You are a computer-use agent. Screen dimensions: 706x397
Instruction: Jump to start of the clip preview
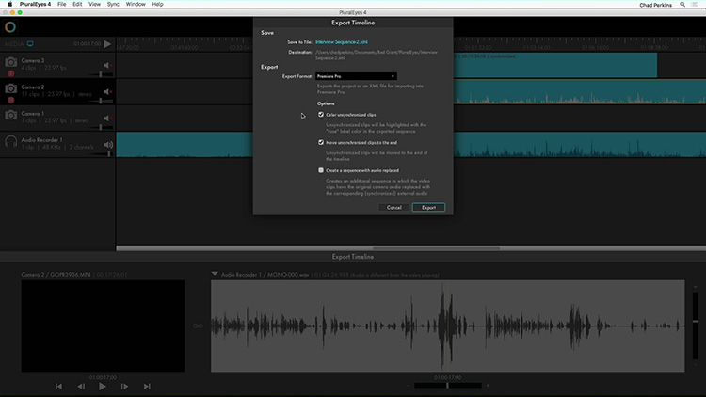[58, 387]
